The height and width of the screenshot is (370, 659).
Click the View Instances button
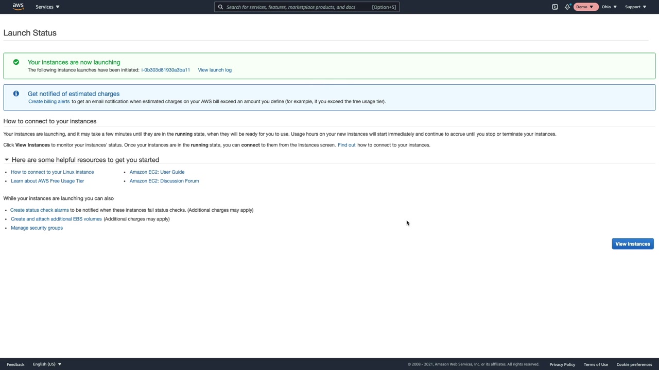(633, 244)
